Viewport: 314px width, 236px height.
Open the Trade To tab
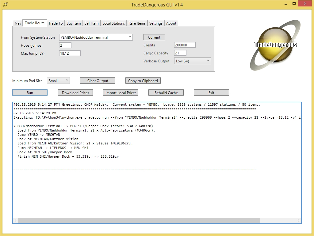[56, 23]
